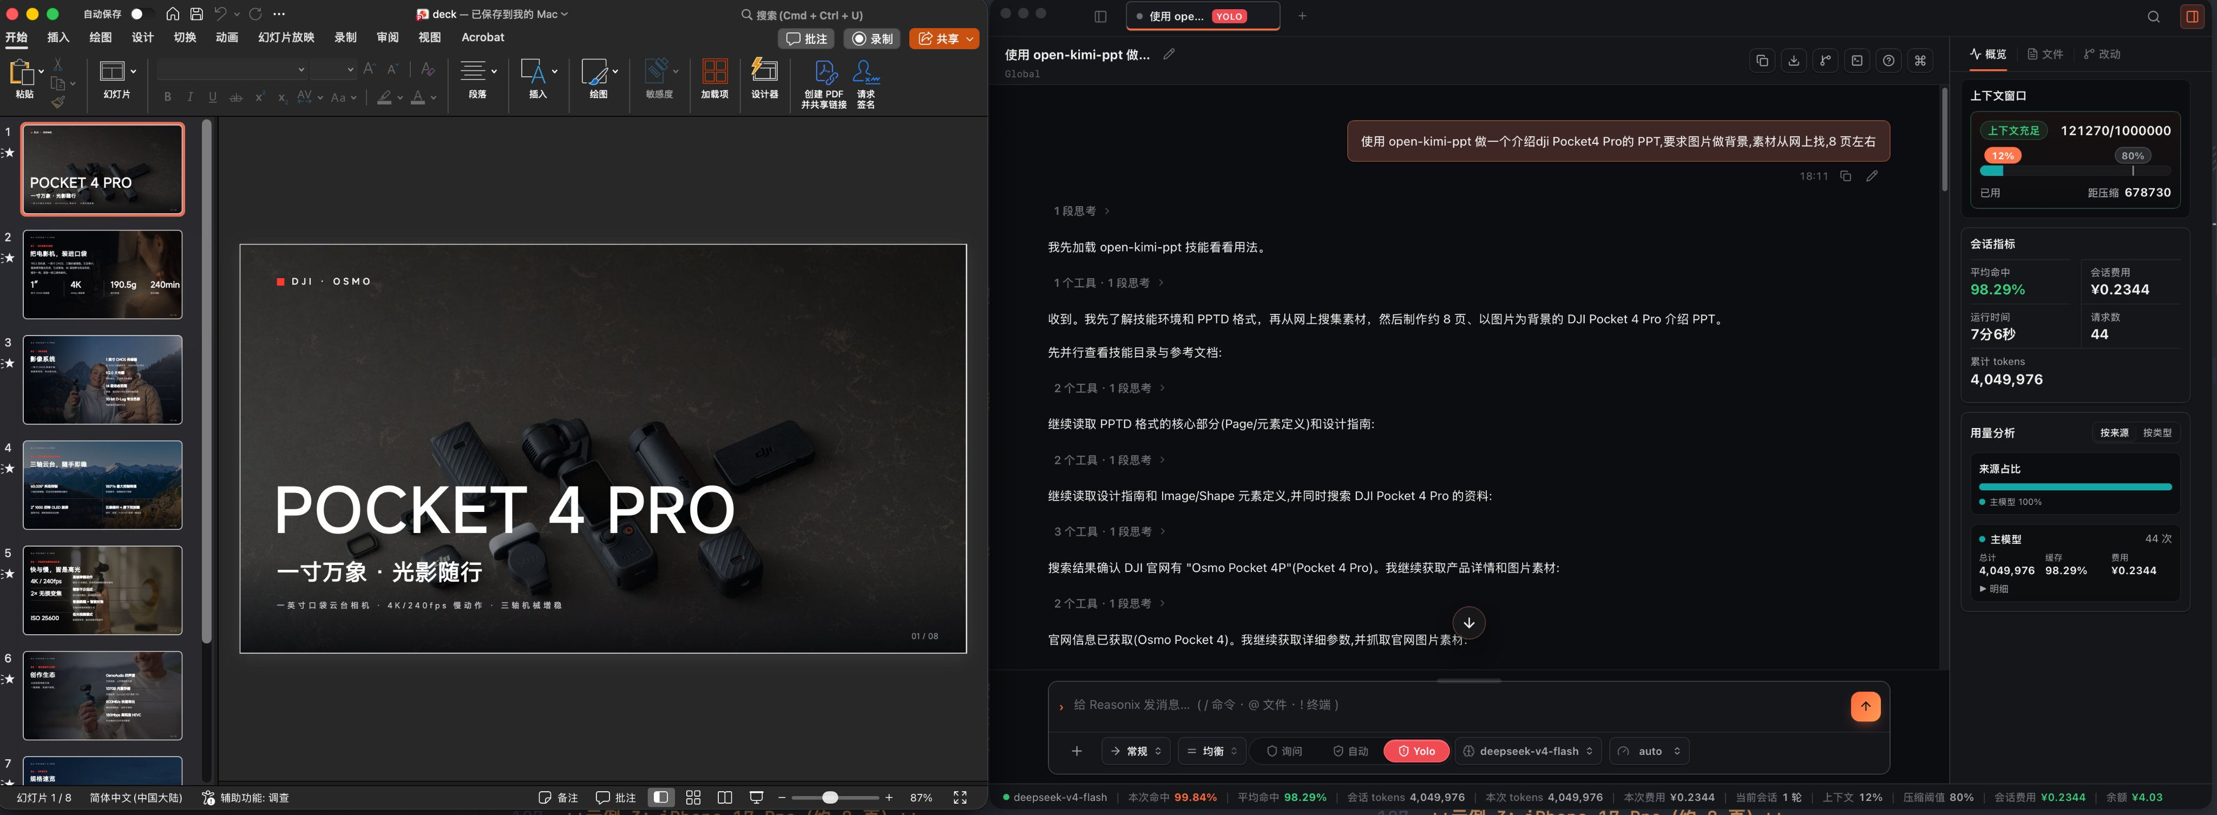
Task: Click the font color swatch
Action: pyautogui.click(x=417, y=98)
